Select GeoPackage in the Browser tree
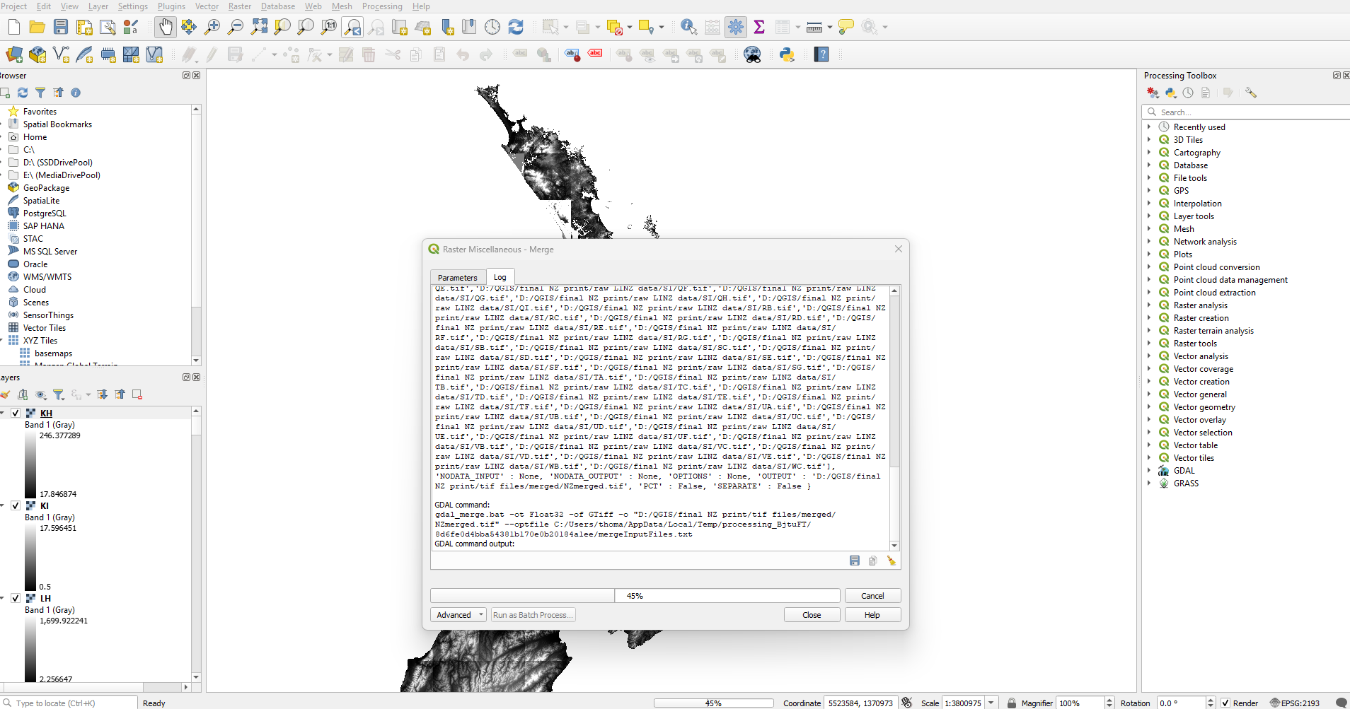 [46, 188]
